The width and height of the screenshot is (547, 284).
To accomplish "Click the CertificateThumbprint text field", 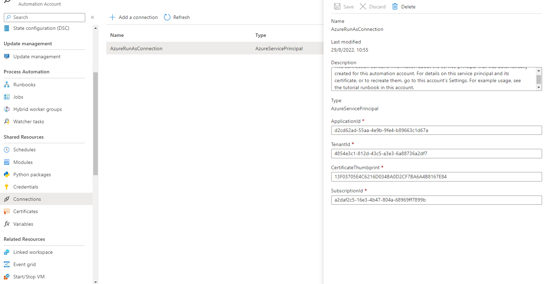I will (x=436, y=177).
